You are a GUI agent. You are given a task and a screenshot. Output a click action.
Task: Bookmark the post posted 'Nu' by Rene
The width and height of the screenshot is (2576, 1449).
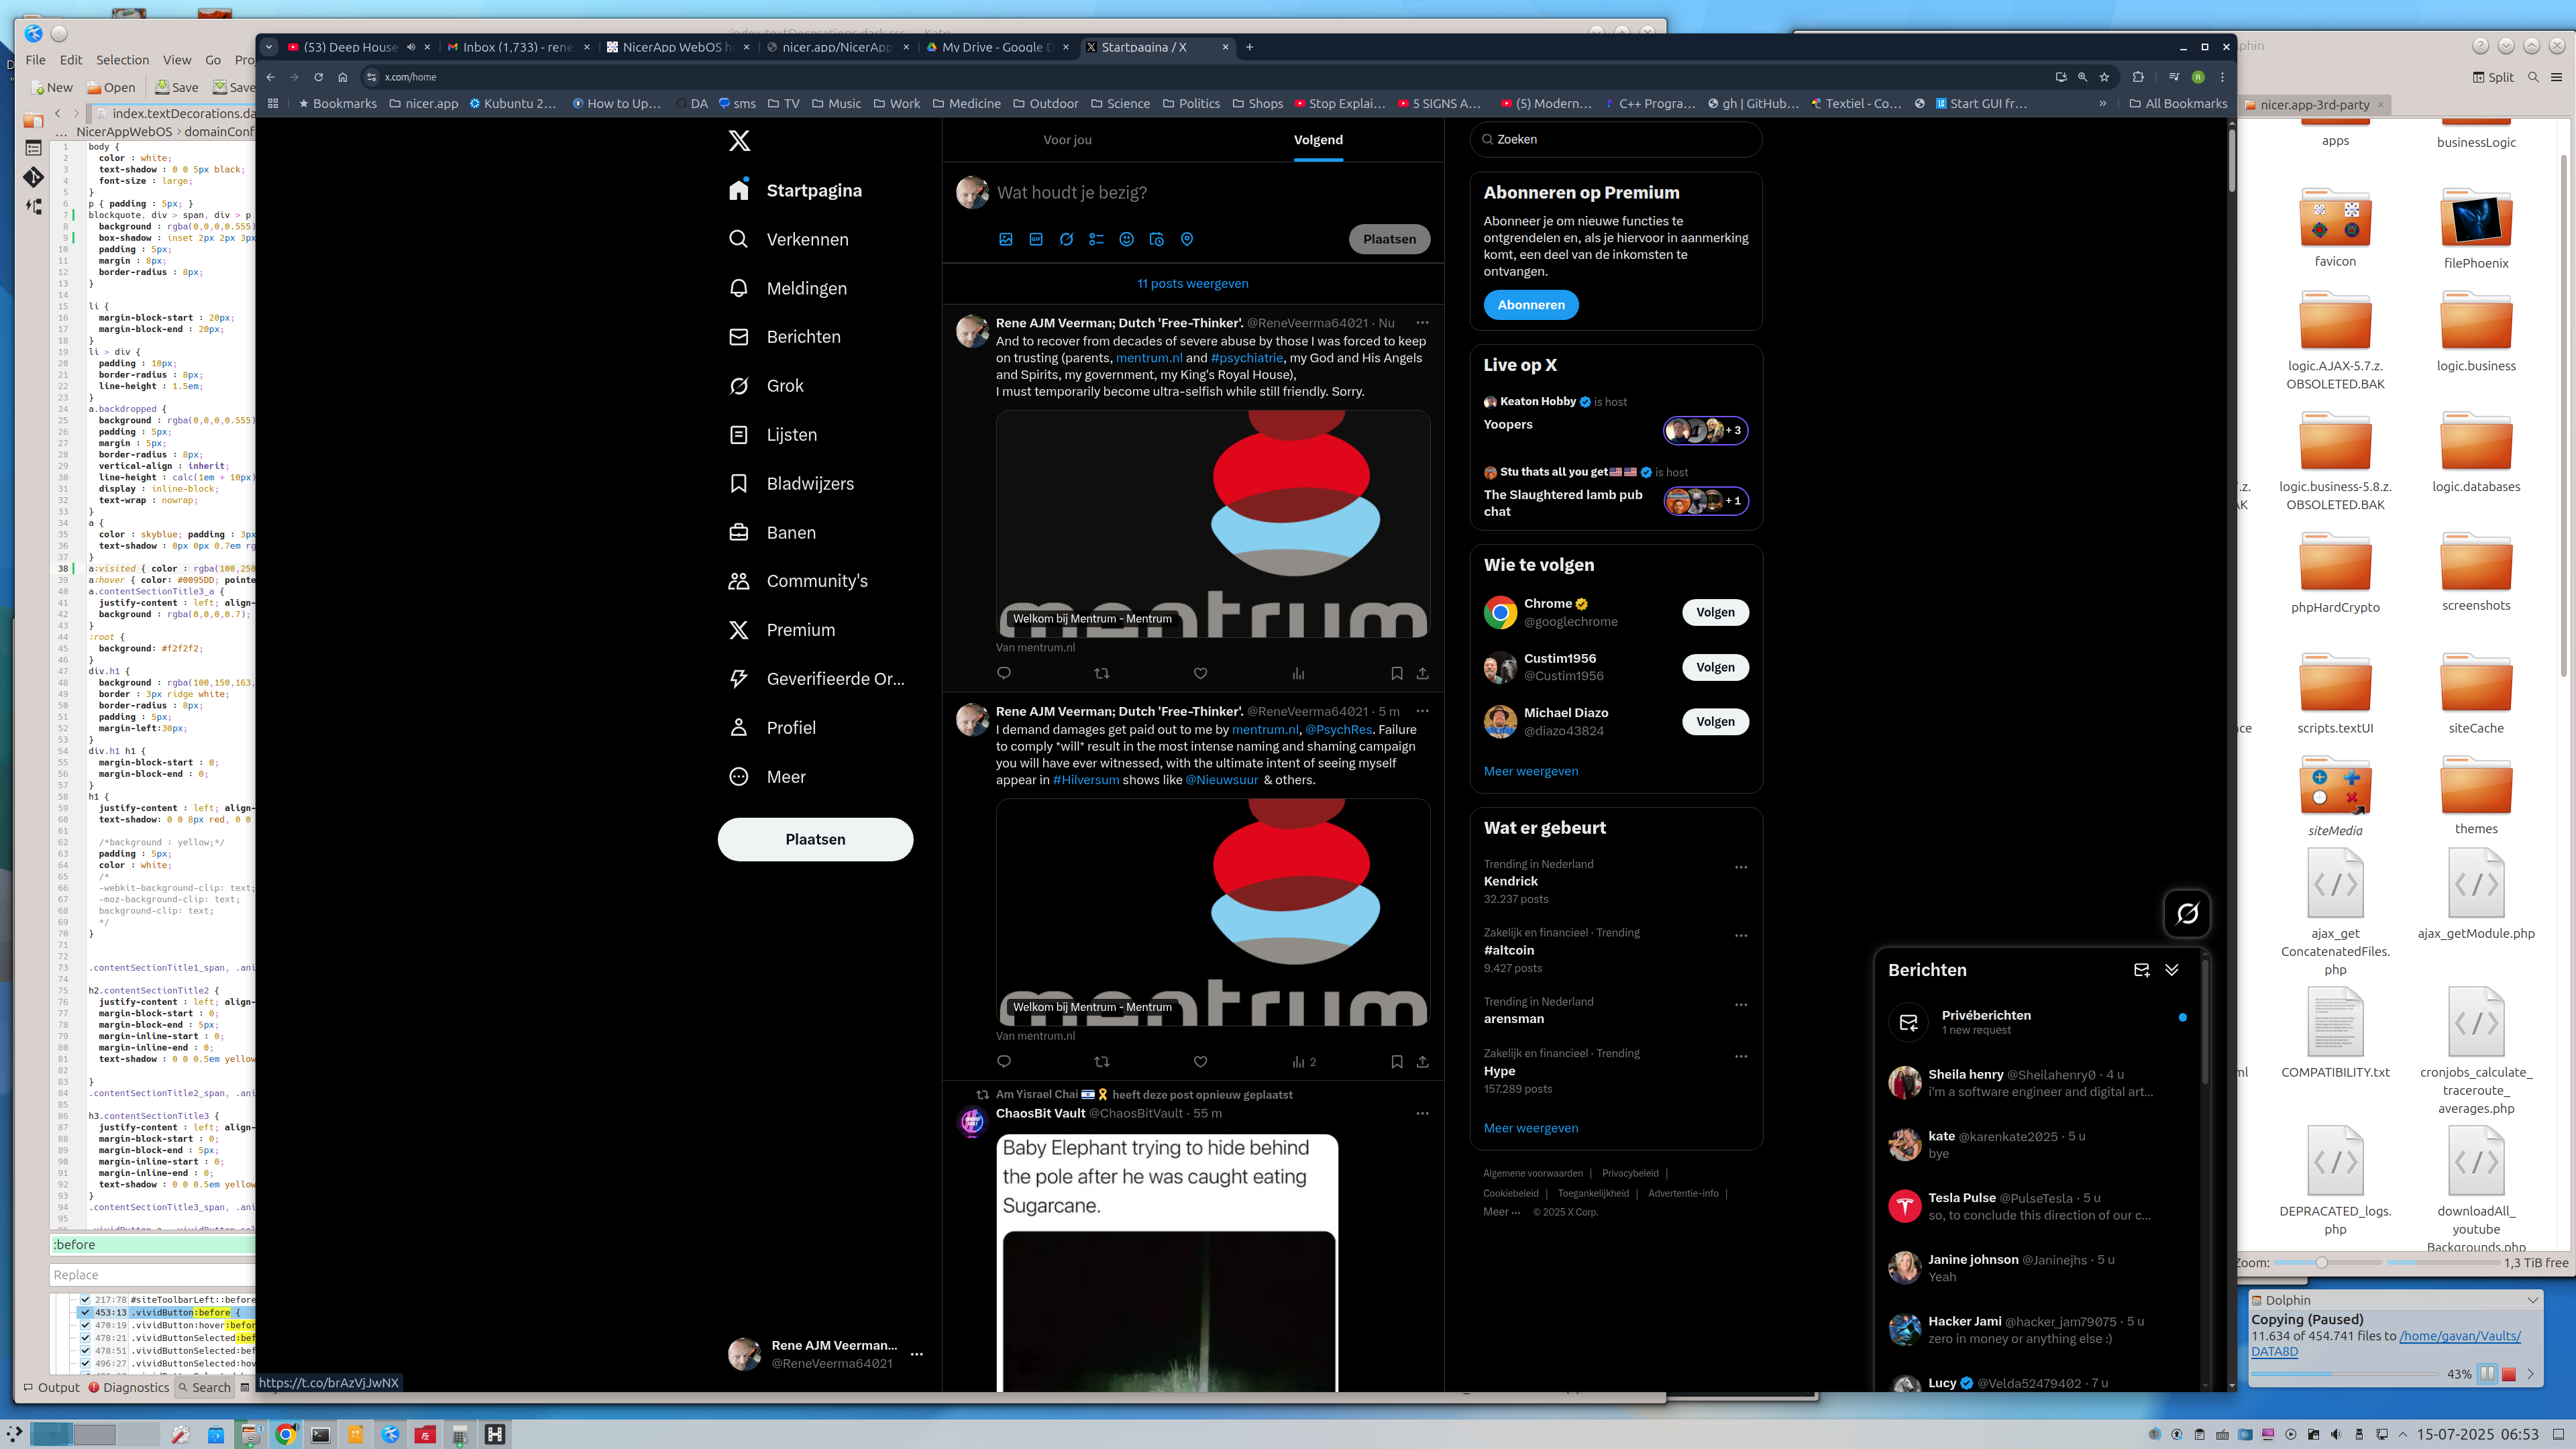pyautogui.click(x=1397, y=673)
